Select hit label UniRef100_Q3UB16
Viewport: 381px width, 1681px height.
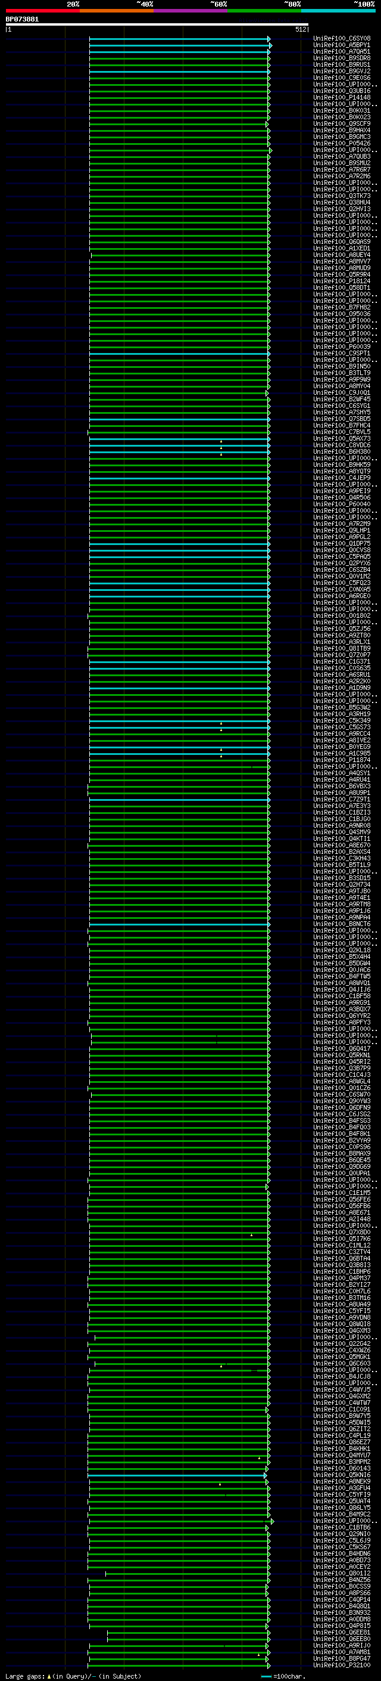coord(342,91)
